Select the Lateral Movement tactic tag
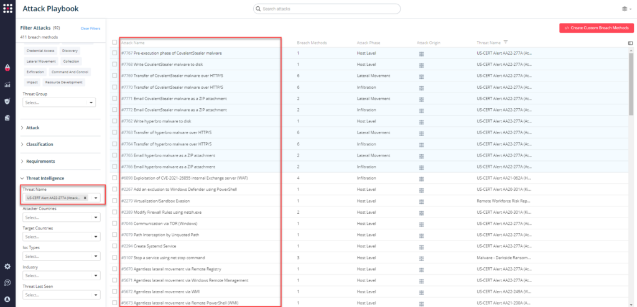 [42, 62]
